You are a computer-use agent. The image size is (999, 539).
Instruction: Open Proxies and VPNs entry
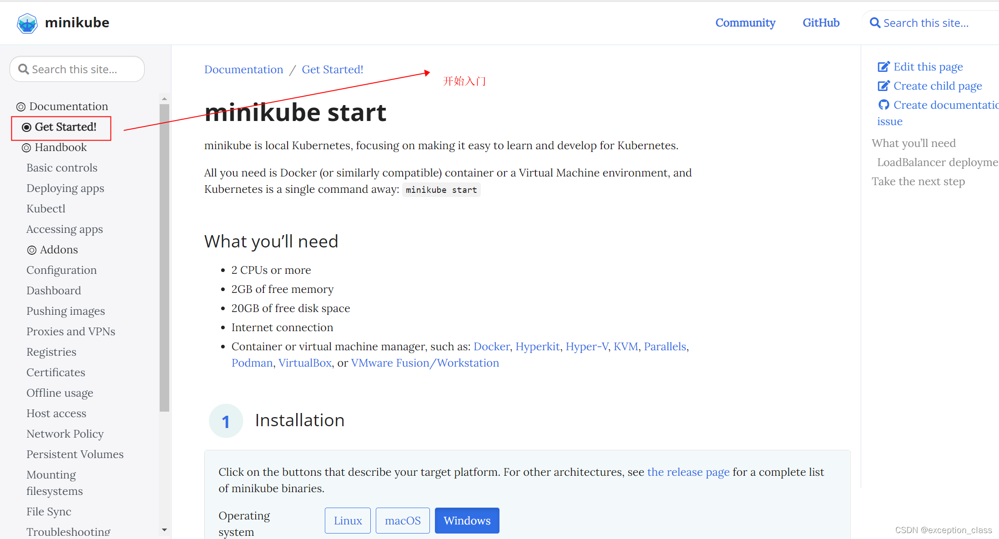pos(71,332)
